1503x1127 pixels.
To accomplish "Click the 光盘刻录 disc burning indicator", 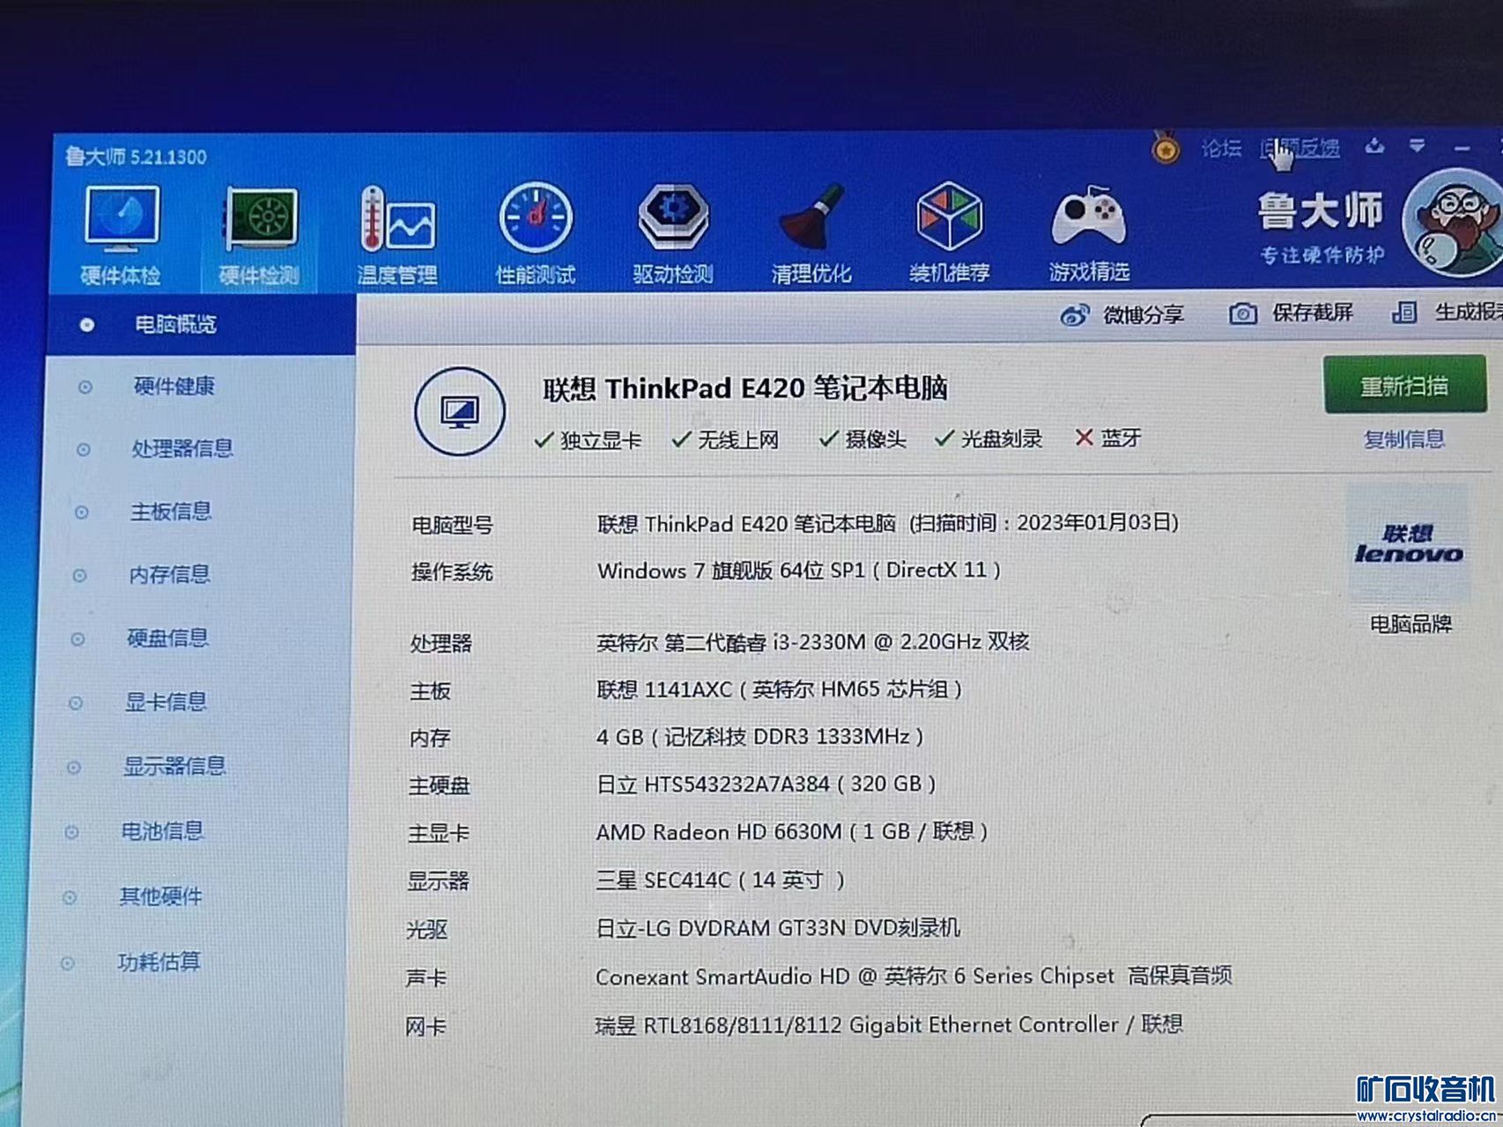I will tap(988, 438).
